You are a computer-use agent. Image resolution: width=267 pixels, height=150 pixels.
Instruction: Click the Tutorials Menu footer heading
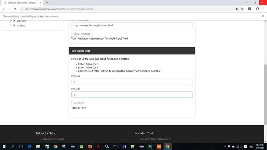pos(46,133)
